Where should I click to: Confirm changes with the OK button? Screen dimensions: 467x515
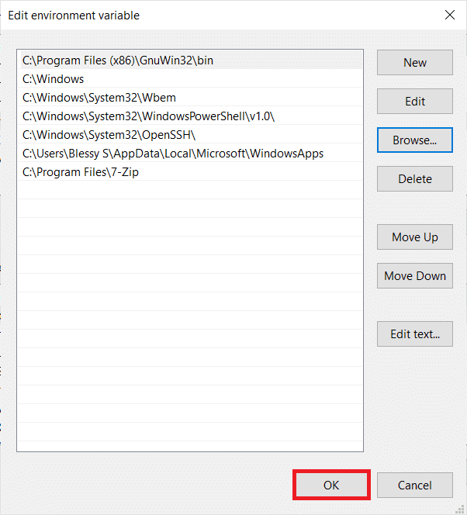(x=331, y=485)
